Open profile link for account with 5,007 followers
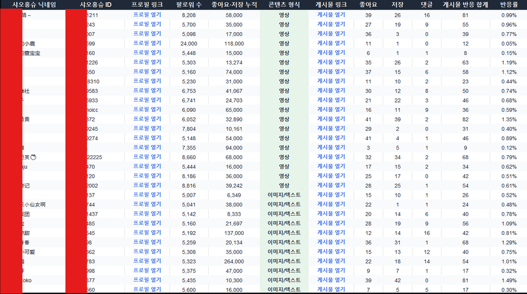The height and width of the screenshot is (294, 527). click(x=147, y=195)
